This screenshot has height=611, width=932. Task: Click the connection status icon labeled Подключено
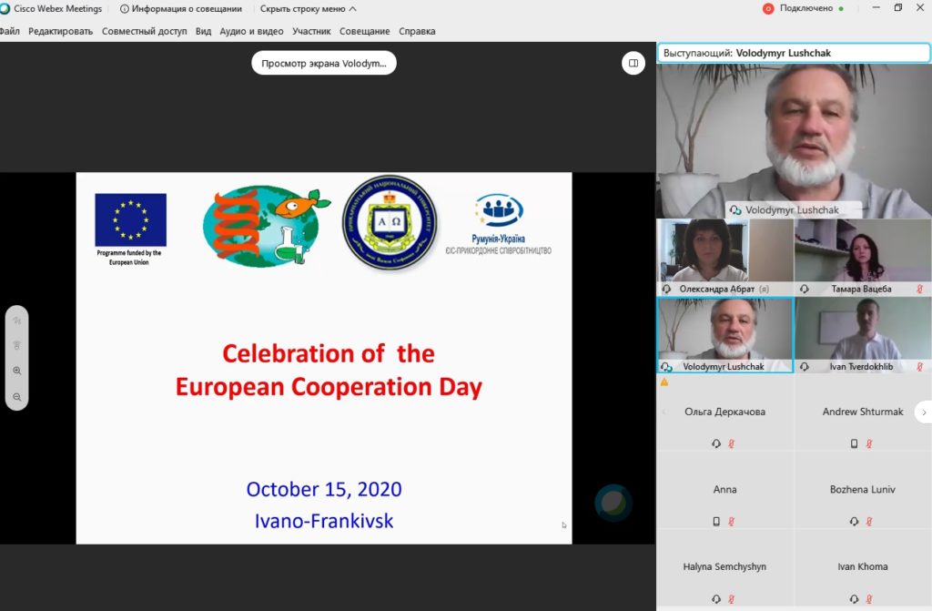(x=768, y=8)
